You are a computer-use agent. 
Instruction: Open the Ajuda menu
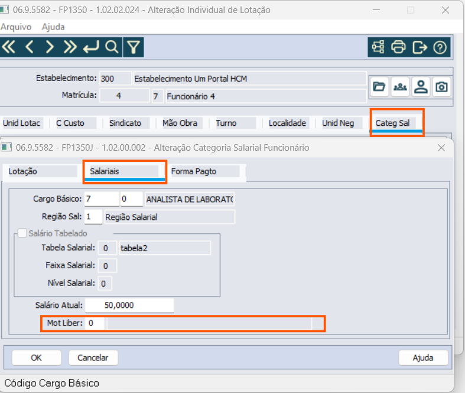click(53, 27)
